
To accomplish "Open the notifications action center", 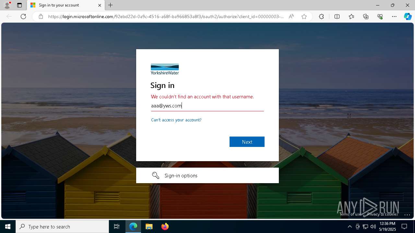I will [x=404, y=227].
